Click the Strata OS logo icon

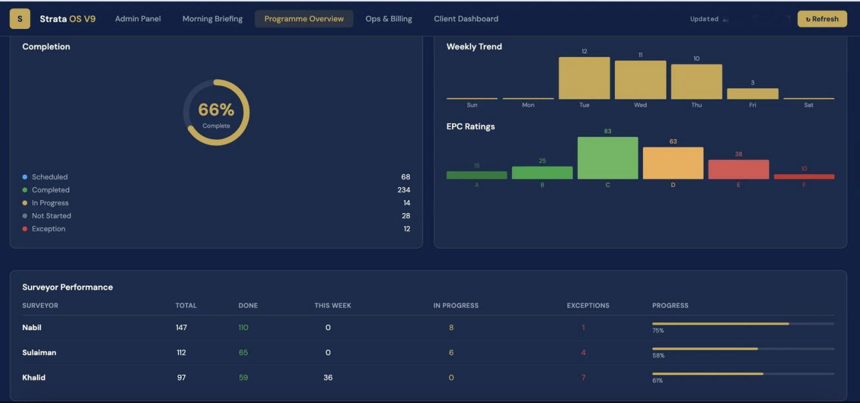[x=20, y=19]
